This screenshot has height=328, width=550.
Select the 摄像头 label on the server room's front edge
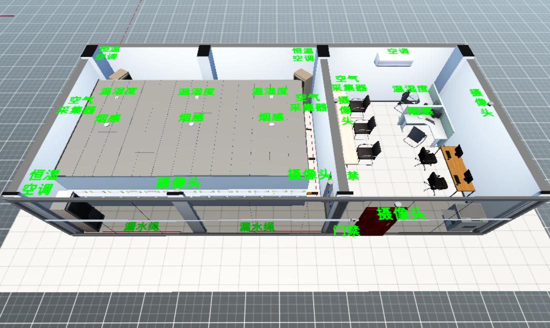(178, 183)
